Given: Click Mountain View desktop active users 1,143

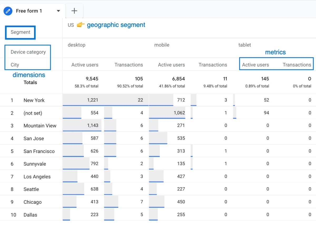Looking at the screenshot, I should [x=93, y=125].
